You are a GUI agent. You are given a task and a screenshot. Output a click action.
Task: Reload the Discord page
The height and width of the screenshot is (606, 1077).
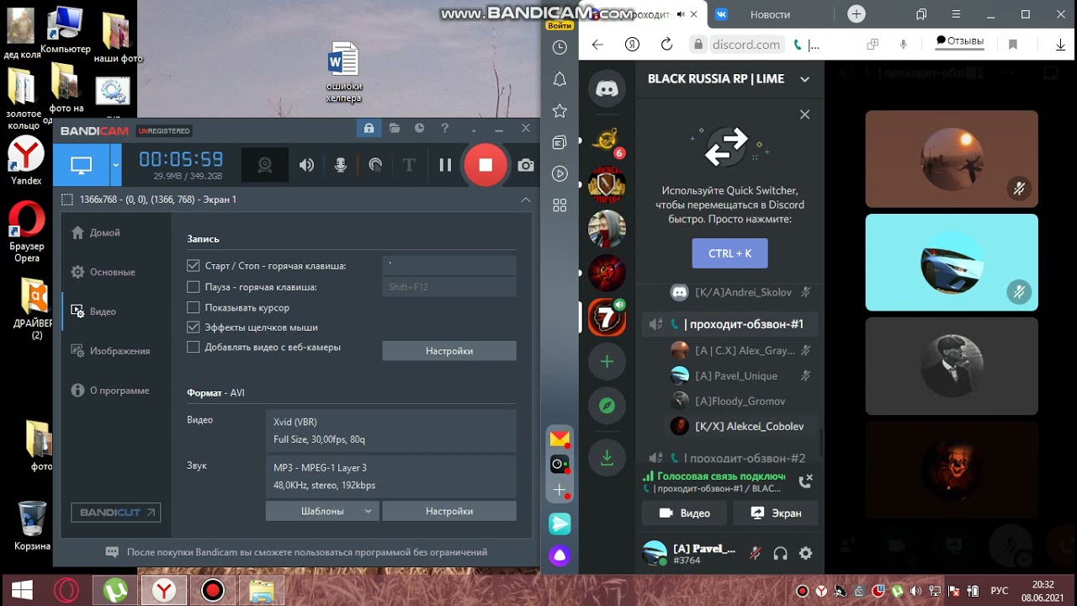click(666, 45)
